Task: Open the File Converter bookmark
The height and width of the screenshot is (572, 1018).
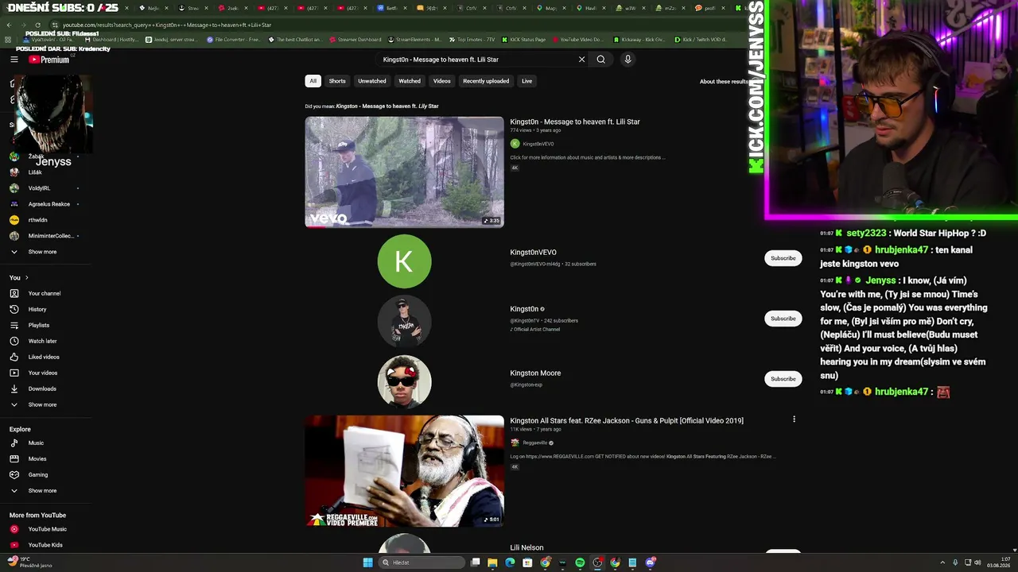Action: [x=233, y=39]
